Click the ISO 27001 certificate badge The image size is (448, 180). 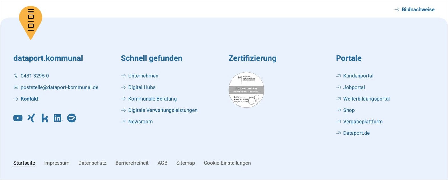[246, 90]
